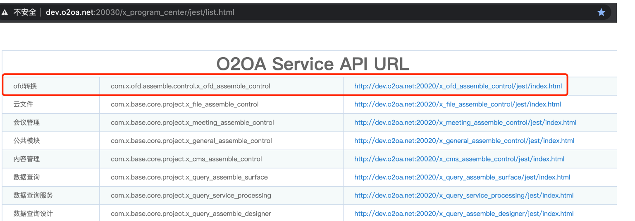
Task: Select the 内容管理 row name
Action: [x=26, y=159]
